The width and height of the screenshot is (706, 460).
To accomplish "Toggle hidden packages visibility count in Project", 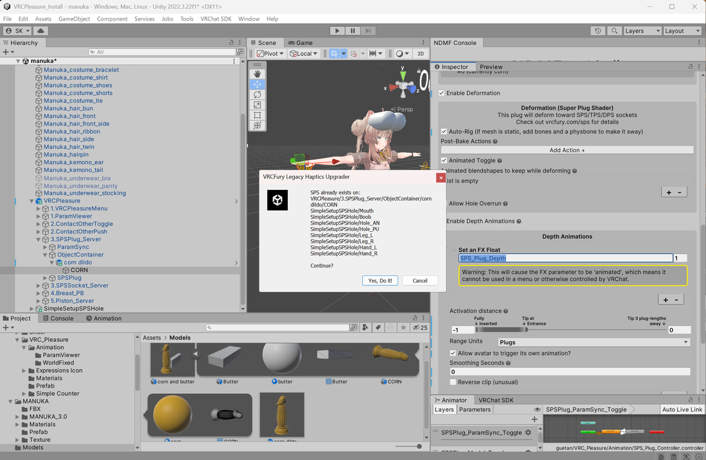I will [420, 328].
